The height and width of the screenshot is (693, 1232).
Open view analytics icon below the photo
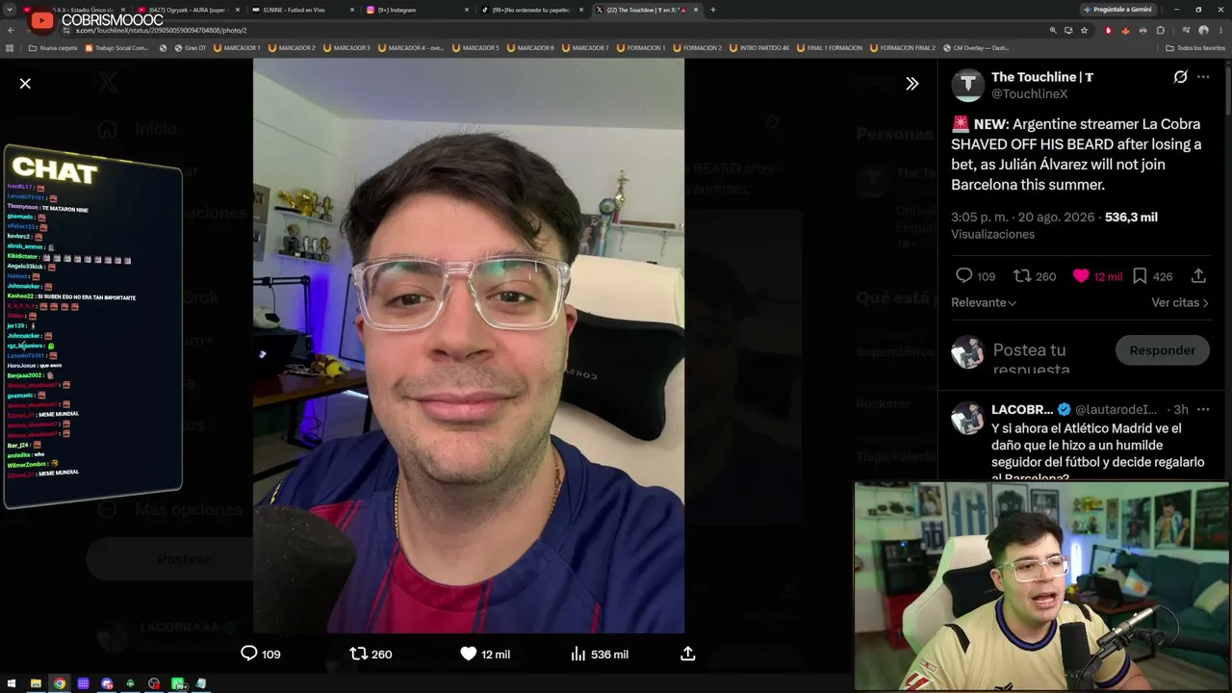[577, 654]
